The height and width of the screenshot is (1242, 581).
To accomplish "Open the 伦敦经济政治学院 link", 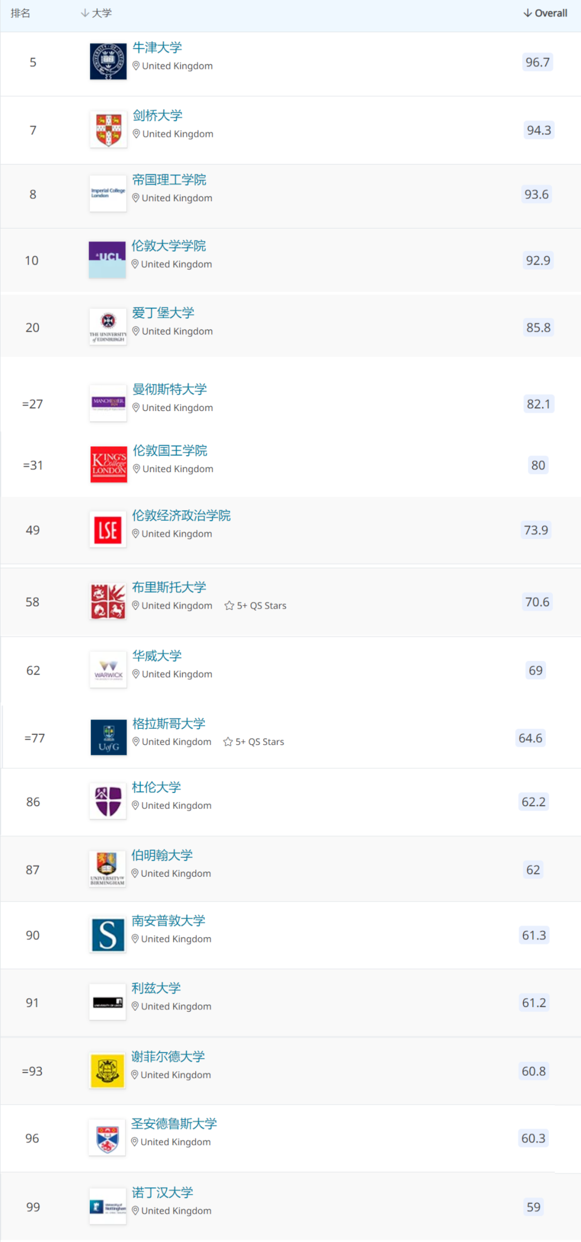I will [x=181, y=515].
